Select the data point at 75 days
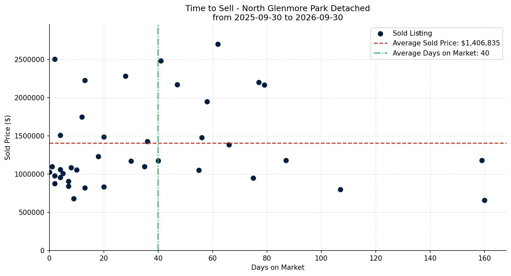Image resolution: width=511 pixels, height=276 pixels. click(x=253, y=178)
